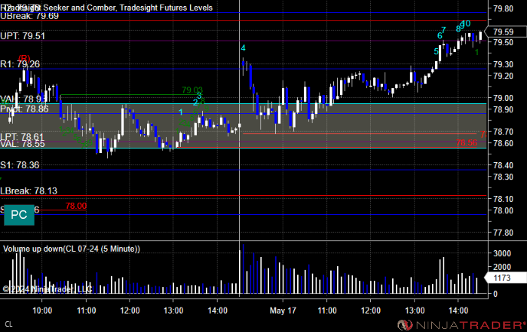527x332 pixels.
Task: Click 78.90 on the price axis
Action: pos(503,109)
